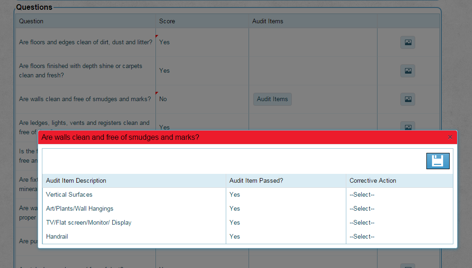The width and height of the screenshot is (472, 268).
Task: Click the Audit Item Description column header
Action: 76,181
